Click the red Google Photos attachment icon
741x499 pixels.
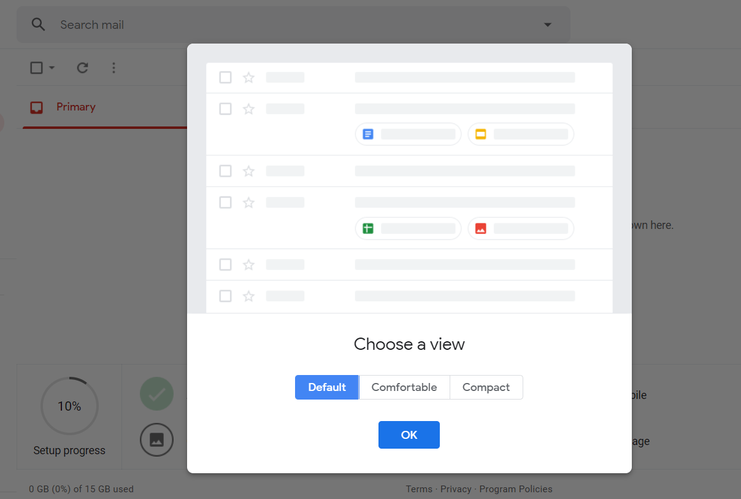[x=480, y=228]
